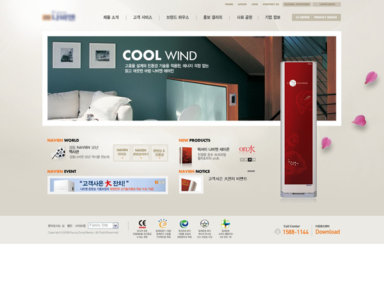This screenshot has height=288, width=384.
Task: Open the 제품 소개 menu
Action: [111, 17]
